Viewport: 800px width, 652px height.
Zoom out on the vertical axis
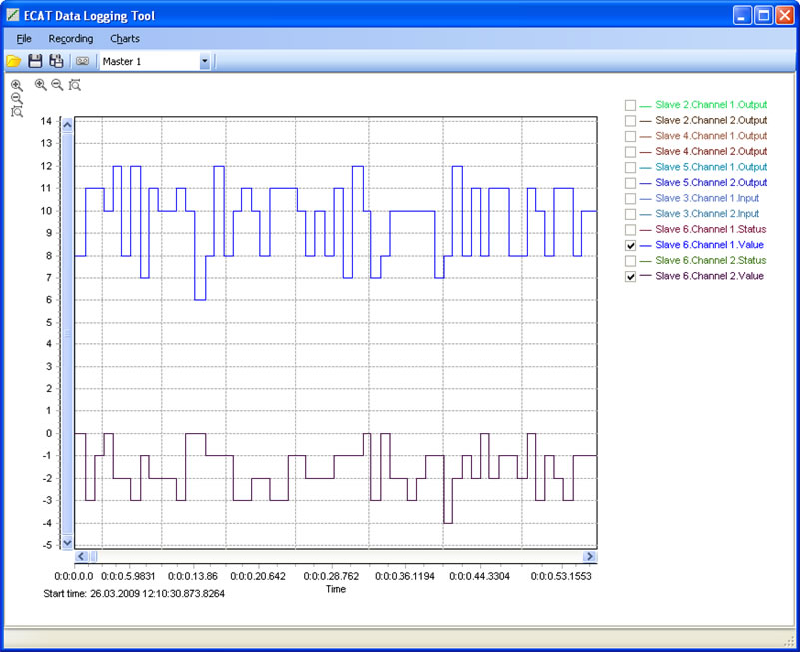click(x=17, y=99)
